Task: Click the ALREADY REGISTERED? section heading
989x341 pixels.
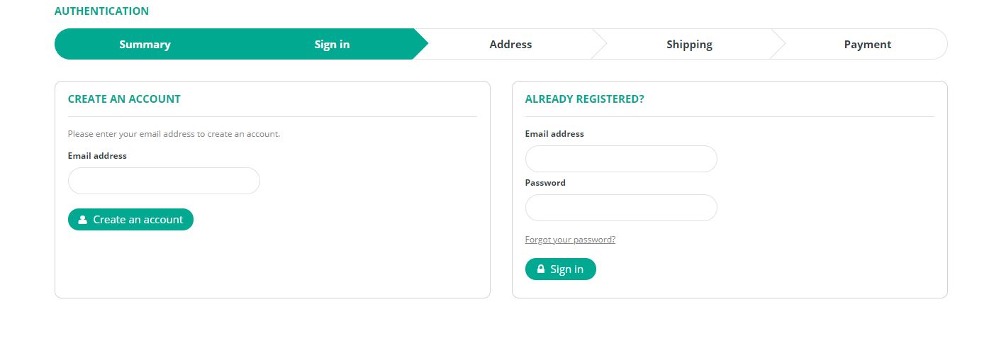Action: coord(584,99)
